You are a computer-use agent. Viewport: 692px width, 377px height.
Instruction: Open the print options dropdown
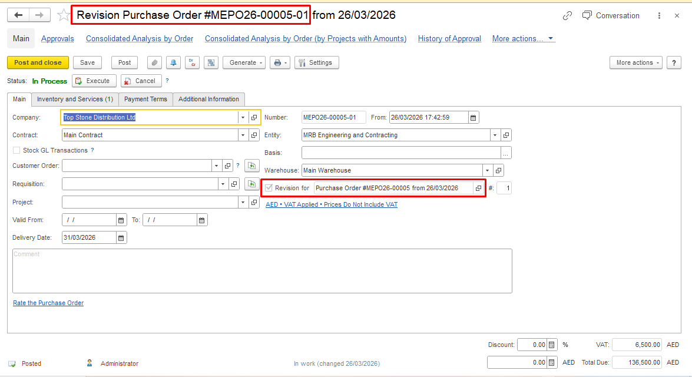point(280,62)
